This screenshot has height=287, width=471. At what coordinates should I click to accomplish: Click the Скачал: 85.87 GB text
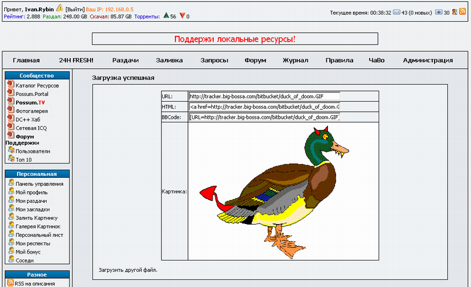(x=111, y=16)
